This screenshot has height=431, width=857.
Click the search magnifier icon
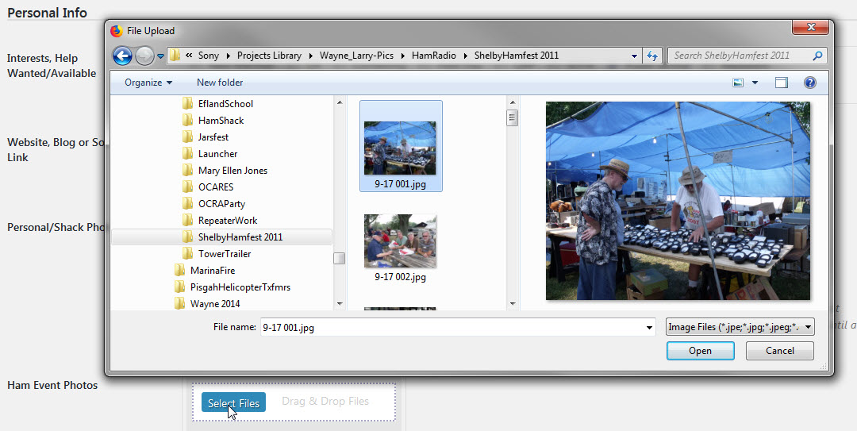817,56
